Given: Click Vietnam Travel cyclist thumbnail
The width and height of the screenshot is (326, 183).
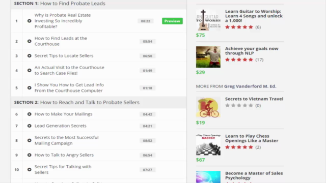Looking at the screenshot, I should pyautogui.click(x=208, y=107).
